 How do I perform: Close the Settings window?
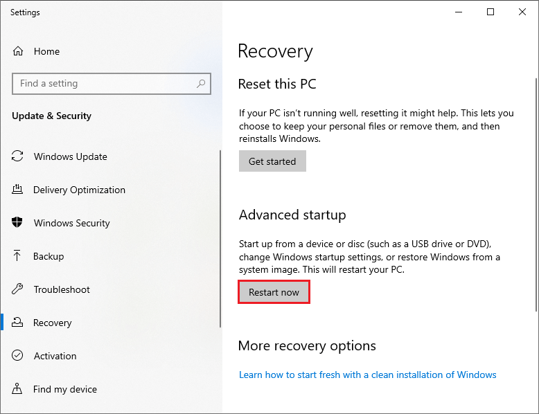(x=522, y=12)
